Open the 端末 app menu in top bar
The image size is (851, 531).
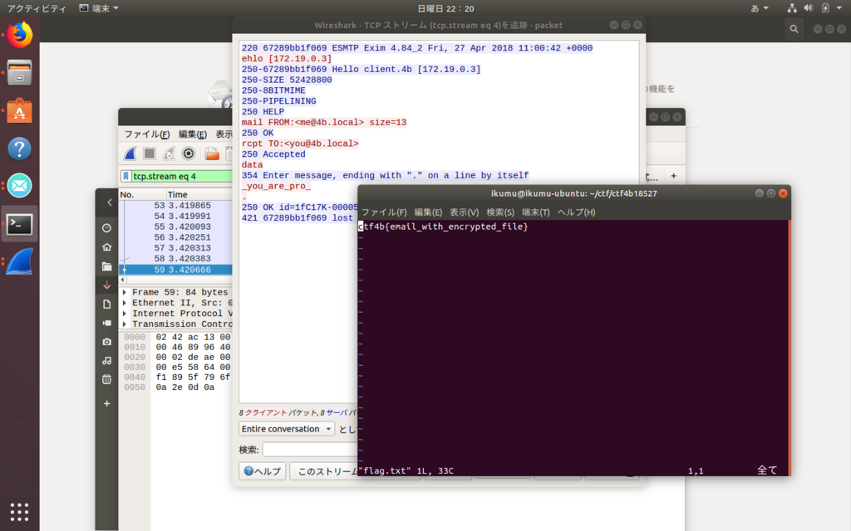99,8
